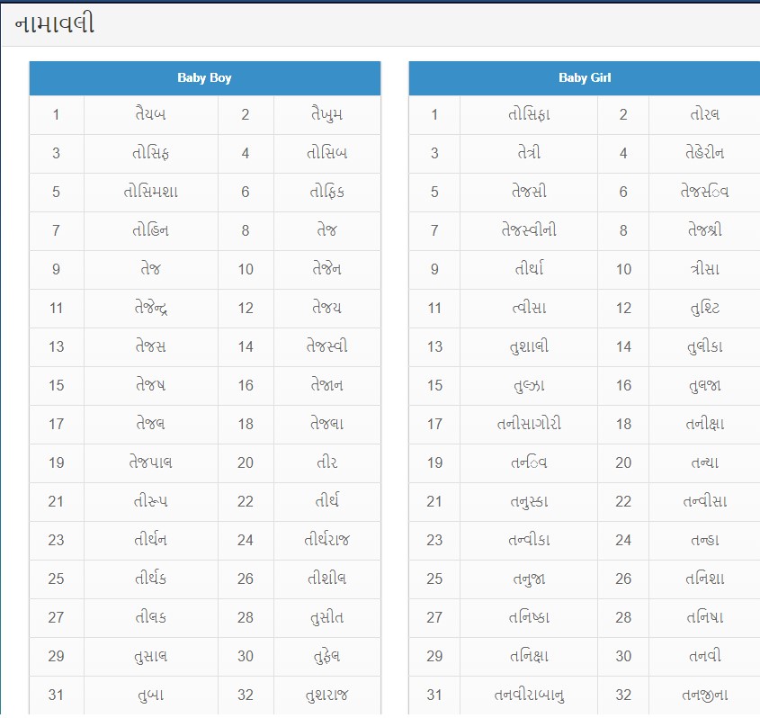Choose boy name તોસિમશા numbered 5
The image size is (760, 718).
(x=151, y=192)
